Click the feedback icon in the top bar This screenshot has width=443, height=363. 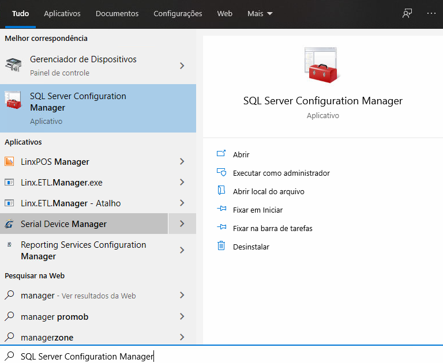(407, 13)
